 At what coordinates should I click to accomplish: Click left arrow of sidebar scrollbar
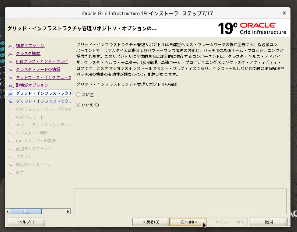tap(7, 211)
